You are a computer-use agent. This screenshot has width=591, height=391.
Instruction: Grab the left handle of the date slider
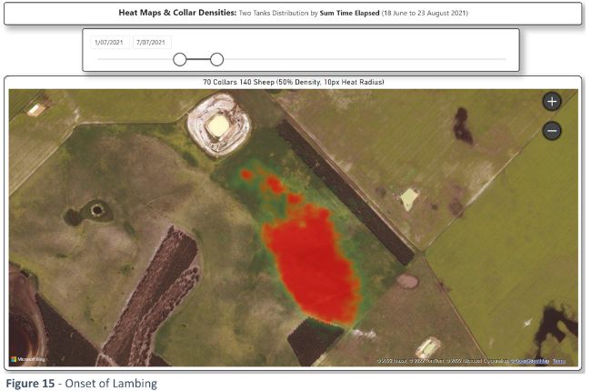pyautogui.click(x=180, y=60)
